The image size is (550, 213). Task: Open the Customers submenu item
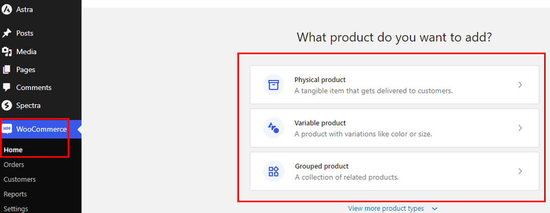(20, 179)
